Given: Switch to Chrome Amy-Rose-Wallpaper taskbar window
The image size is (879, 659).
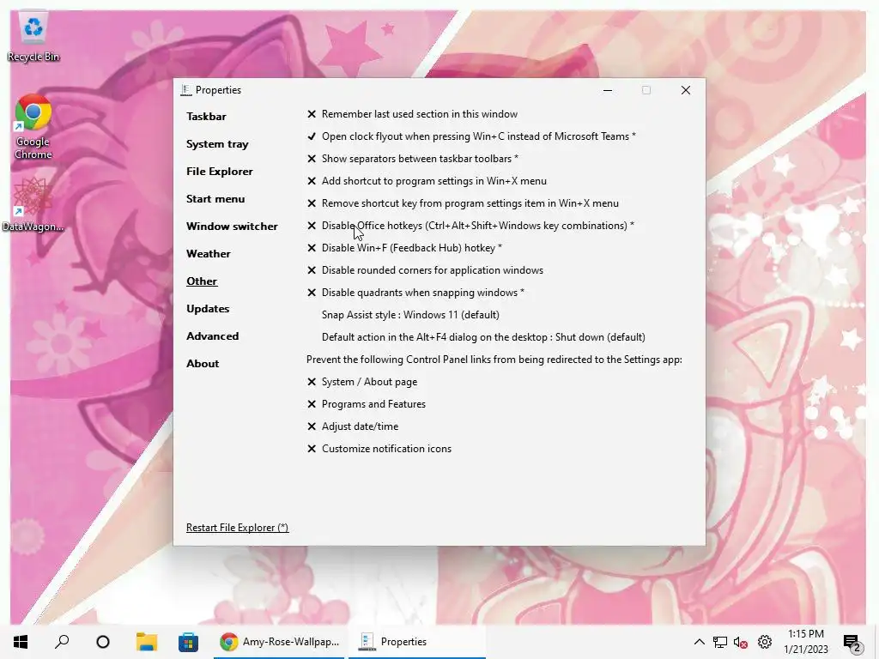Looking at the screenshot, I should click(x=279, y=642).
